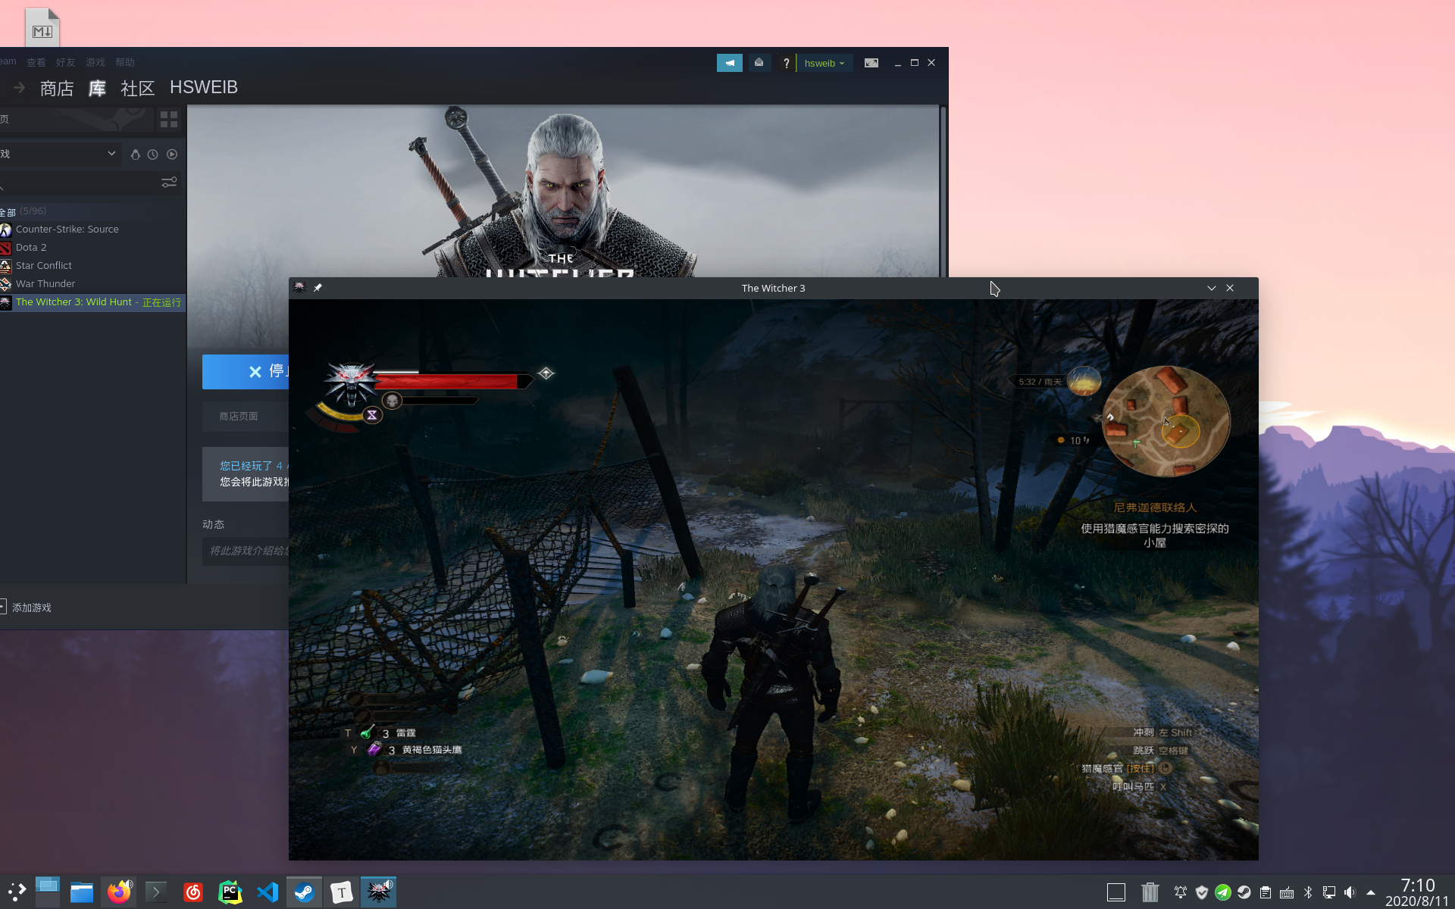This screenshot has width=1455, height=909.
Task: Open the 游戏 menu in Steam
Action: [x=95, y=62]
